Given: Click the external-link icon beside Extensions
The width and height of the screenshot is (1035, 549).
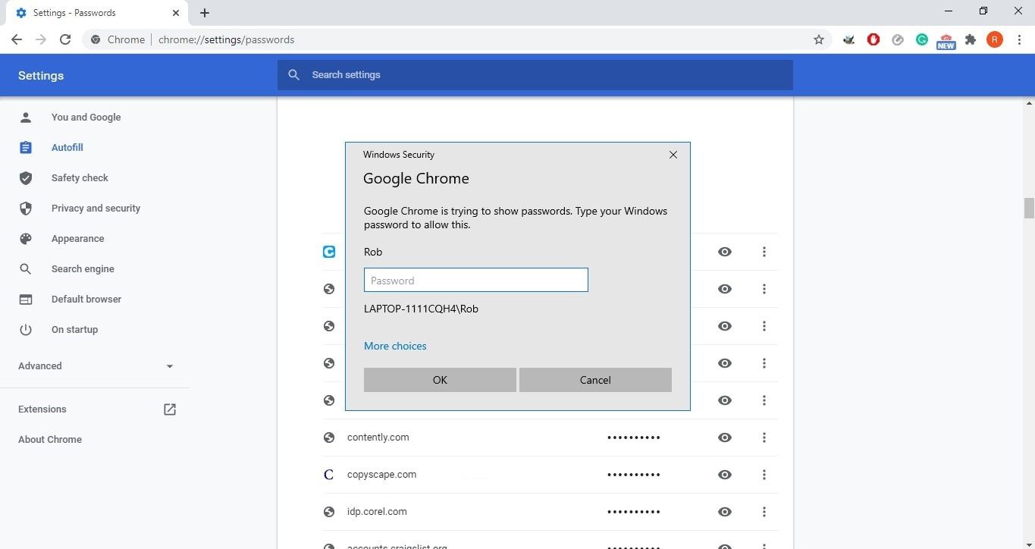Looking at the screenshot, I should [x=170, y=409].
